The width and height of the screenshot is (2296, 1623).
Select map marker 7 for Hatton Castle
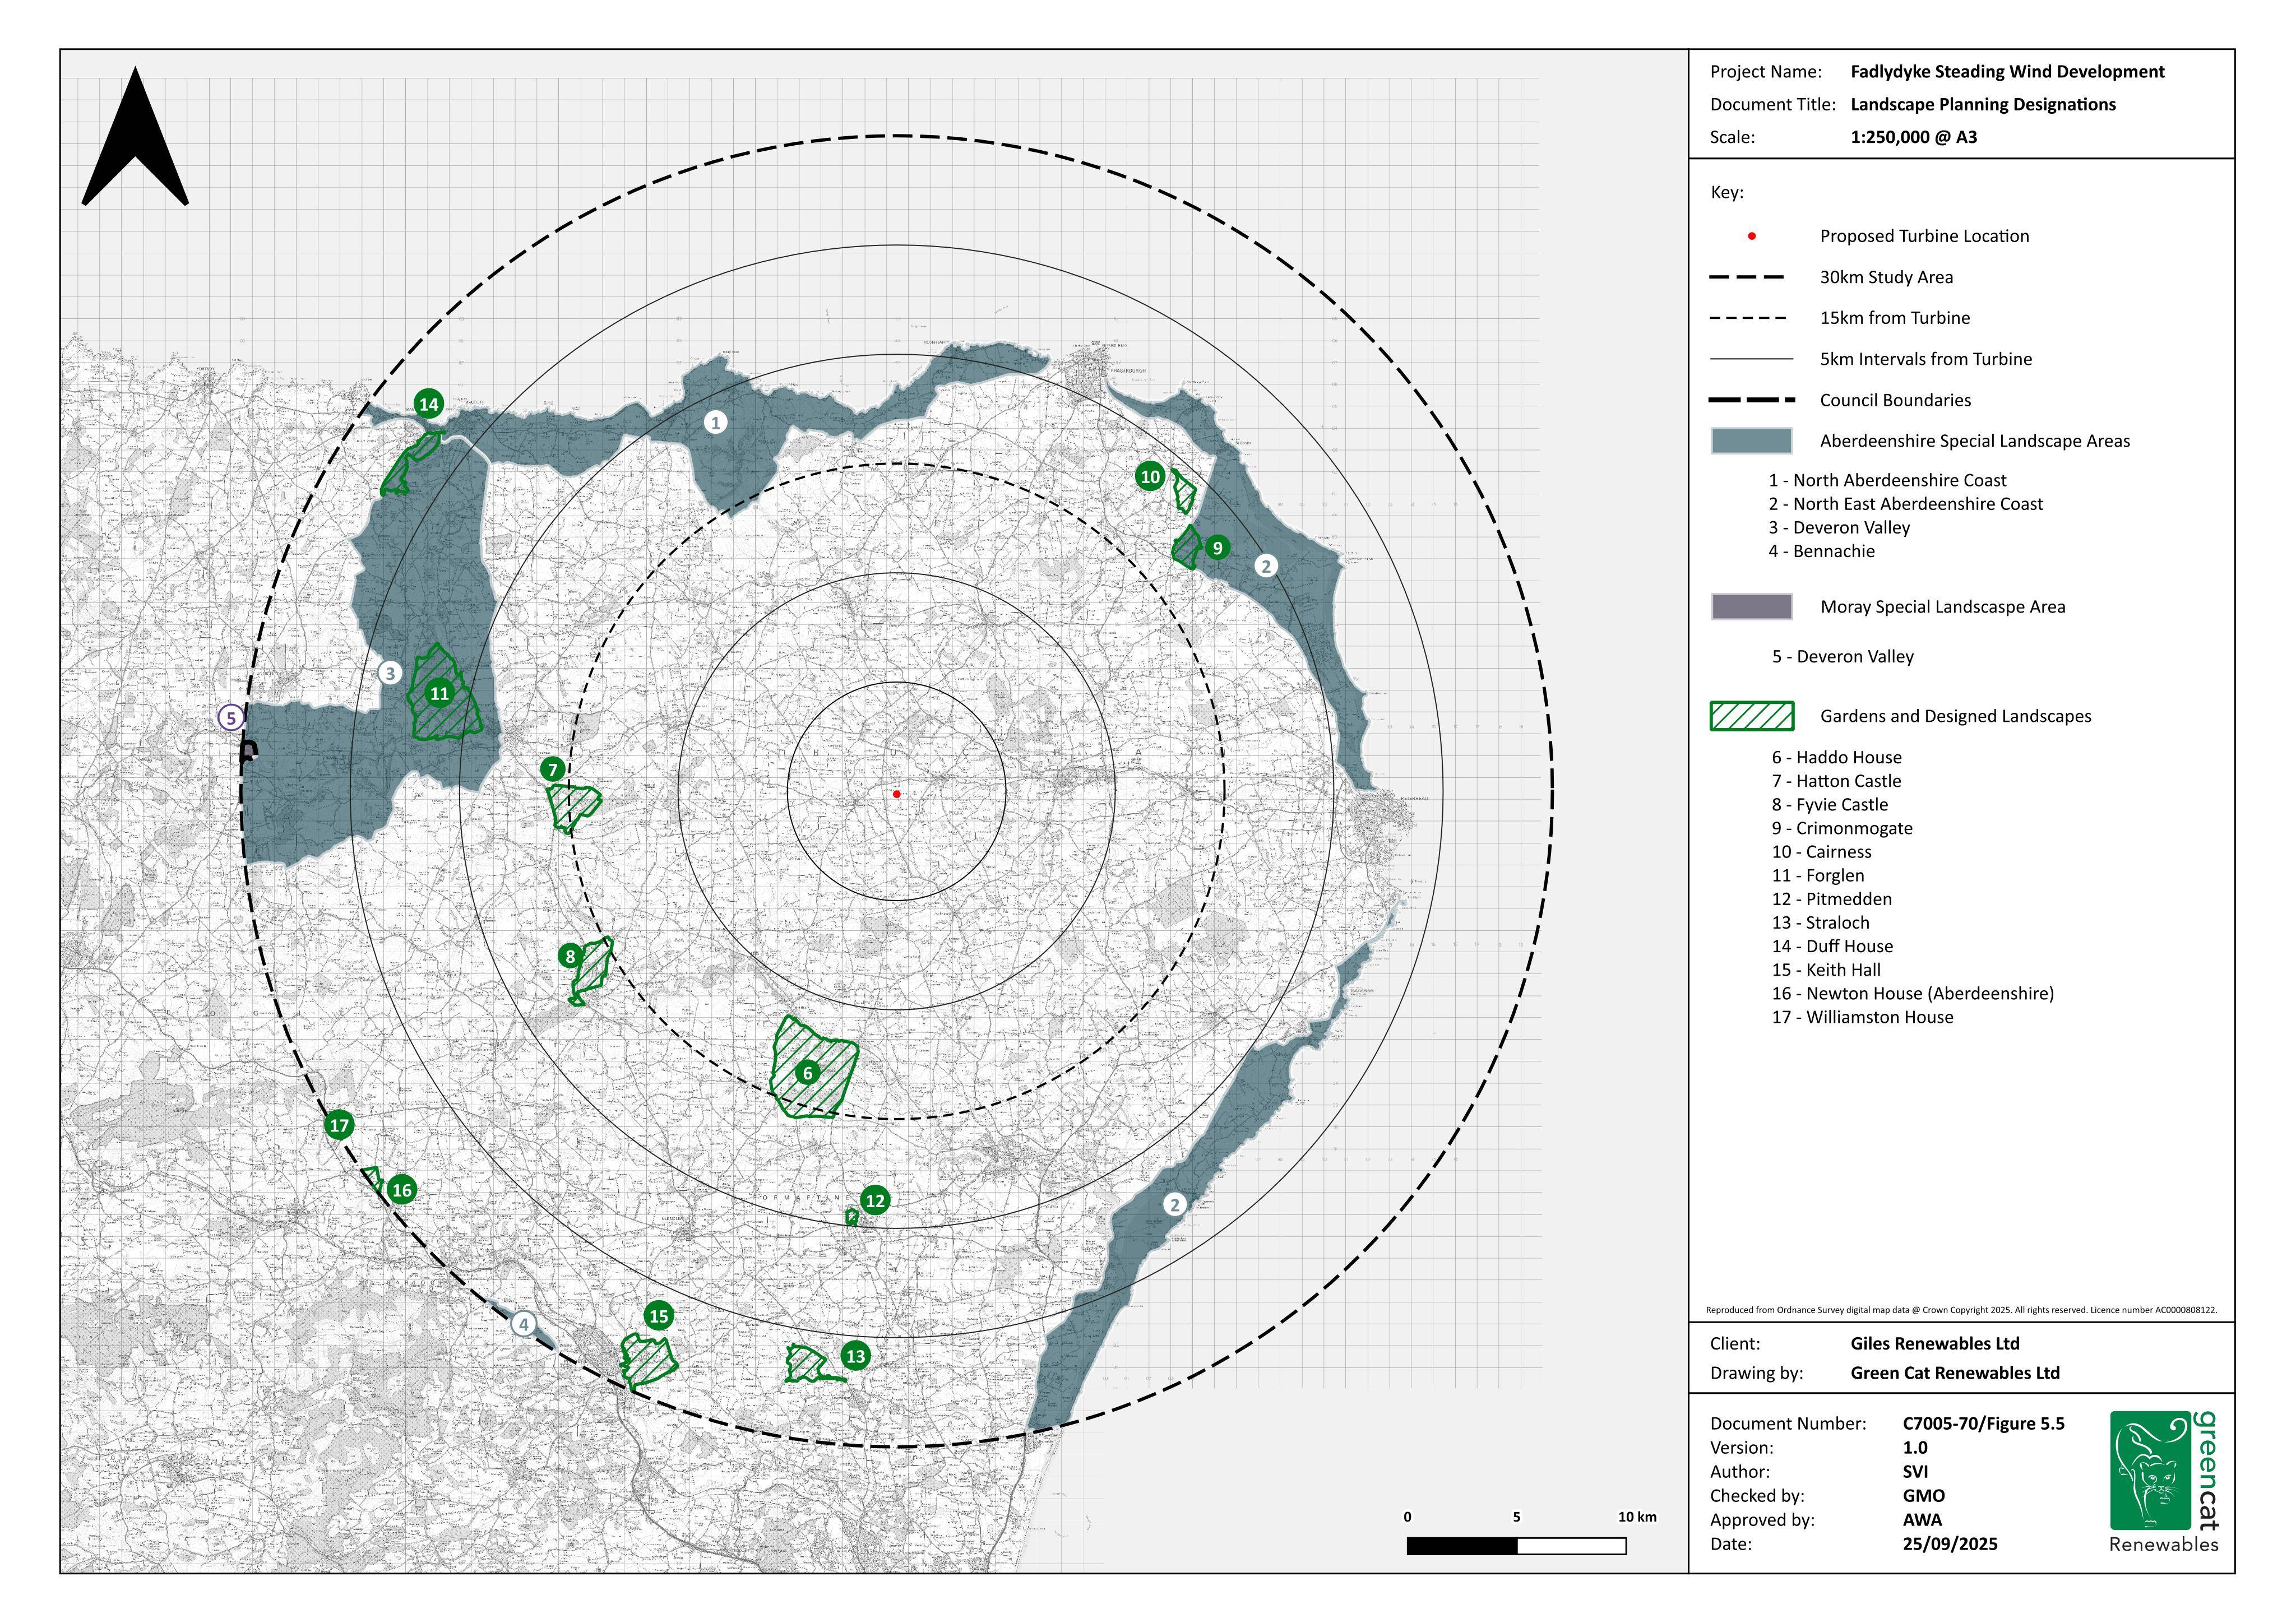(552, 769)
